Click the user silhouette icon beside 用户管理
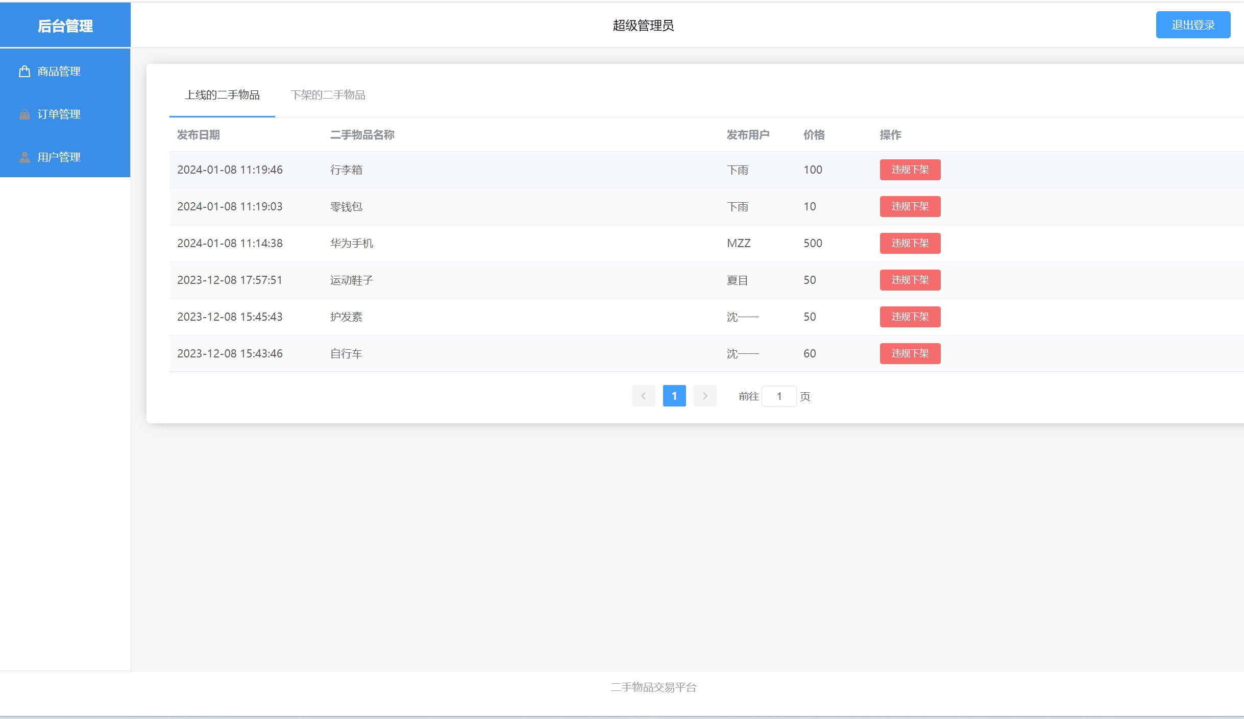This screenshot has width=1244, height=719. click(25, 157)
